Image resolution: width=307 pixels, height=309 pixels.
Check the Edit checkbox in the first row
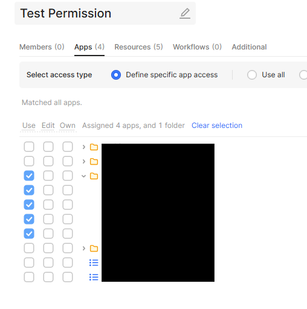tap(48, 147)
